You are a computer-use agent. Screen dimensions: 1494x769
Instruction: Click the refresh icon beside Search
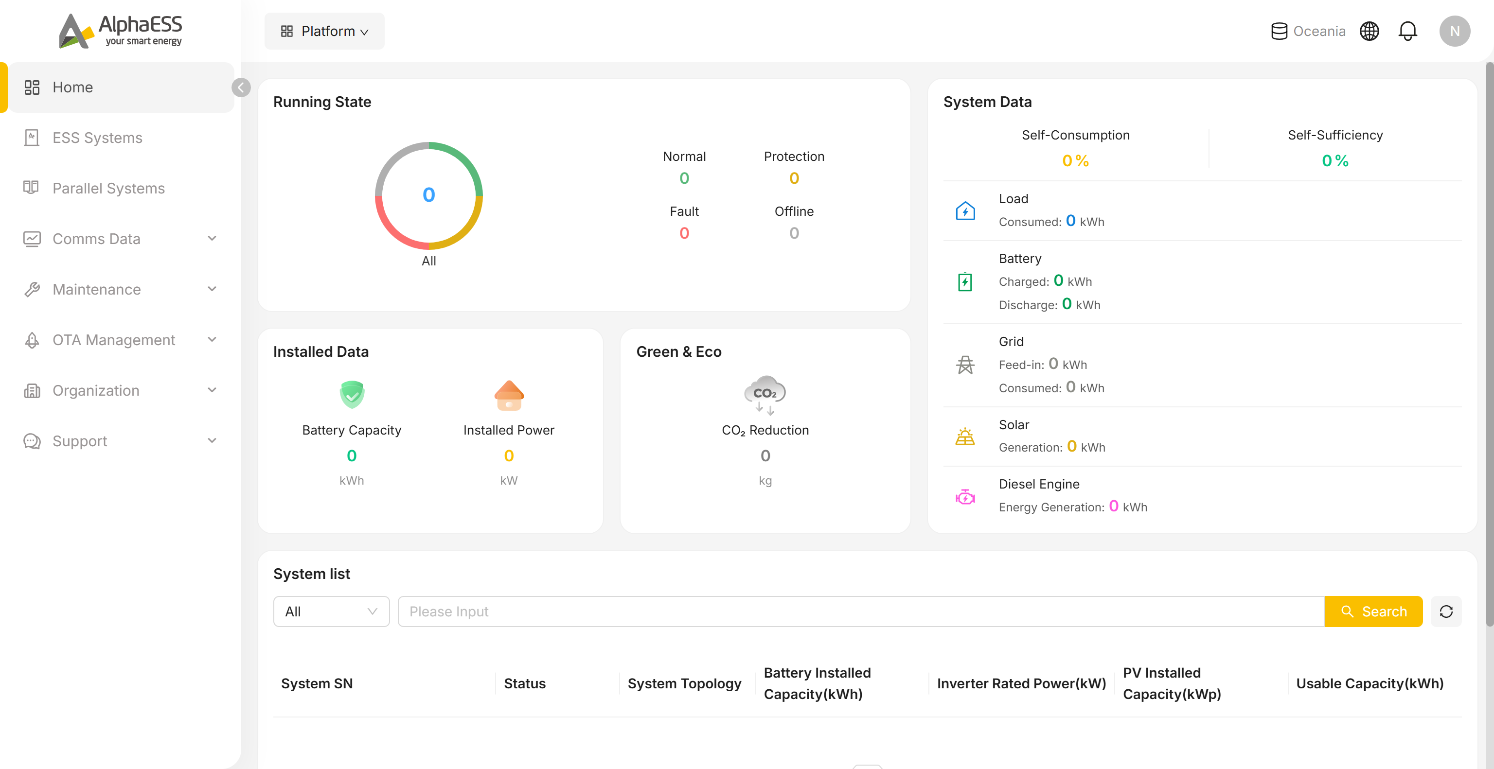pyautogui.click(x=1446, y=612)
